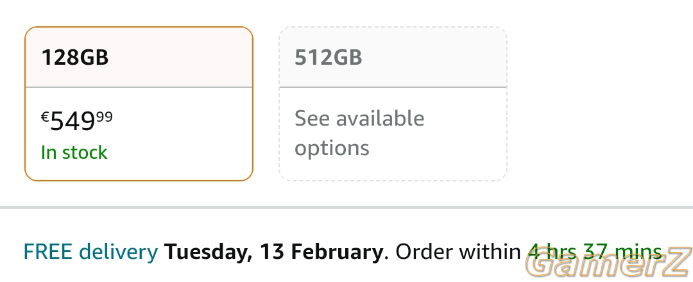
Task: Open the FREE delivery link
Action: click(90, 252)
